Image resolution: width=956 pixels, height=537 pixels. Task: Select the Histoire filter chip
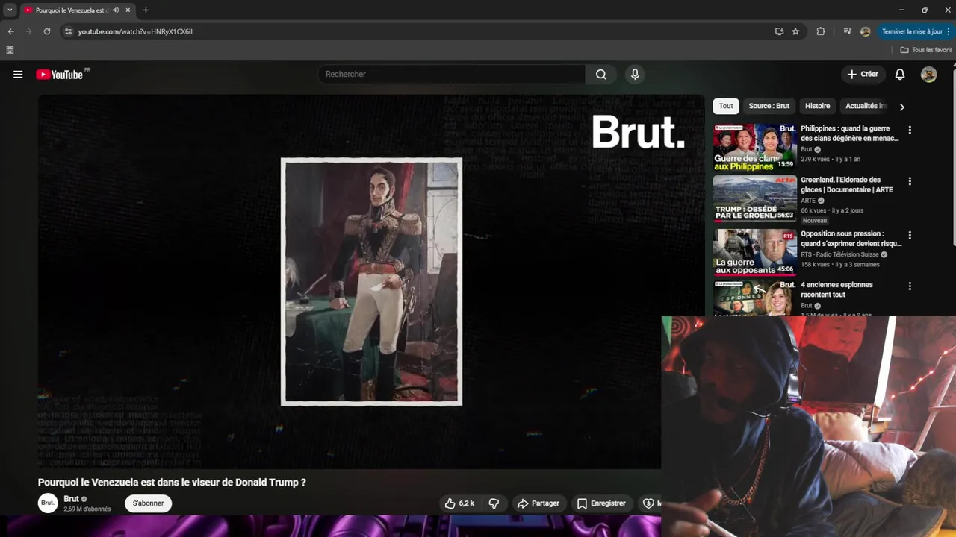[817, 106]
